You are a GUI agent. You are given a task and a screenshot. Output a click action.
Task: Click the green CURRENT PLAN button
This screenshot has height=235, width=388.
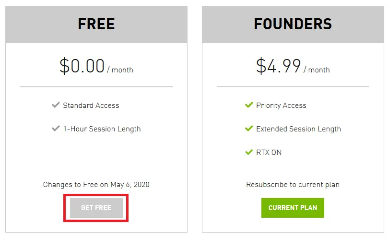point(293,208)
